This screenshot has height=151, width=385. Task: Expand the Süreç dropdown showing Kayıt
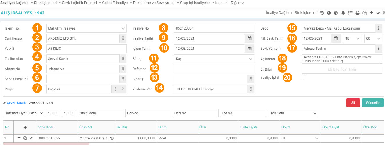coord(214,58)
